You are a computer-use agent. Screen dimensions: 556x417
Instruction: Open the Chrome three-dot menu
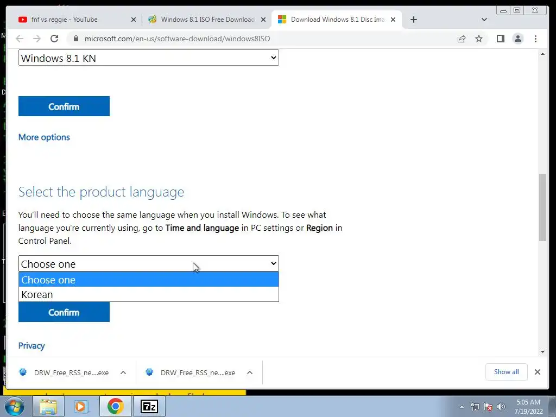click(x=535, y=39)
